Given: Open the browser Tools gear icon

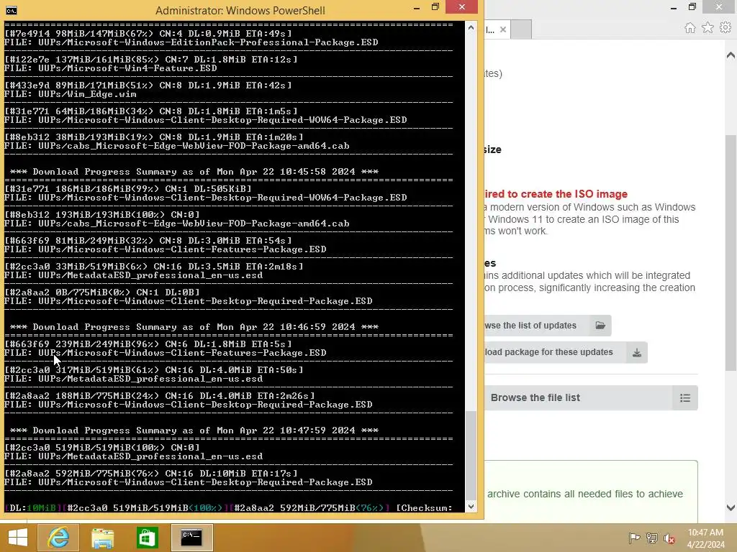Looking at the screenshot, I should (725, 28).
